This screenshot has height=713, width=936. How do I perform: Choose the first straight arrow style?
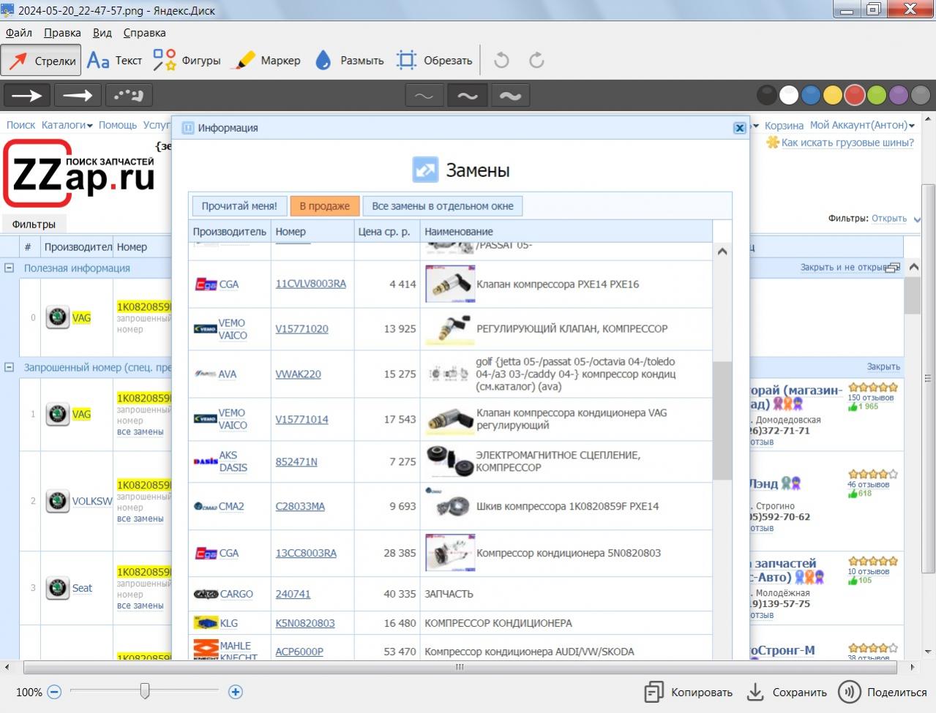(x=27, y=95)
